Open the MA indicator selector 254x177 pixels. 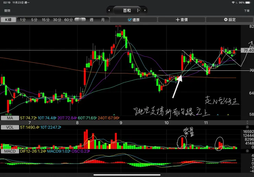pyautogui.click(x=10, y=118)
